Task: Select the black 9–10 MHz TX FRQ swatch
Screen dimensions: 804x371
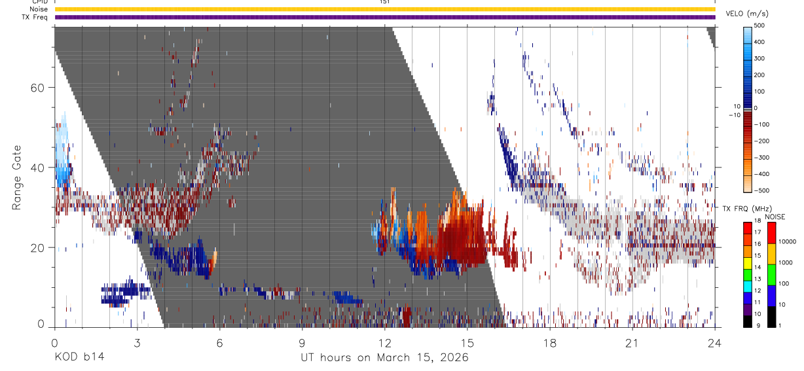Action: click(748, 321)
